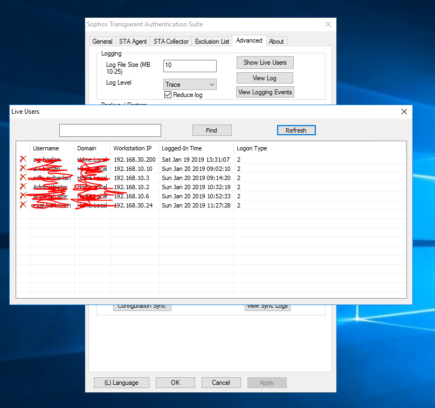Screen dimensions: 435x408
Task: Click the Sun Jan 20 2019 10:32:19 entry
Action: (196, 187)
